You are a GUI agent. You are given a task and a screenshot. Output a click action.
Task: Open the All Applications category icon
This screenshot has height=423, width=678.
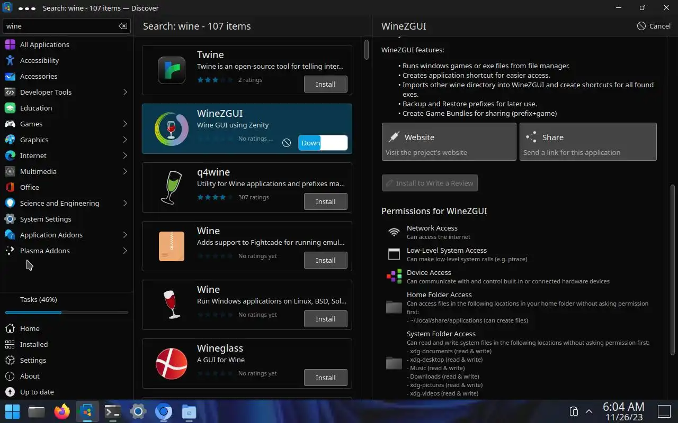point(10,44)
